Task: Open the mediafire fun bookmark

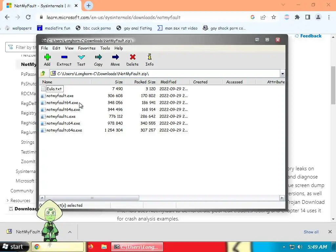Action: click(x=53, y=28)
